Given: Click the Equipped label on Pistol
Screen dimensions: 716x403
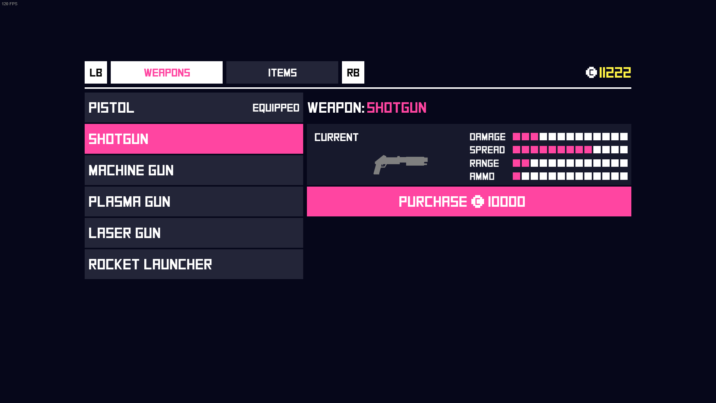Looking at the screenshot, I should click(x=276, y=108).
